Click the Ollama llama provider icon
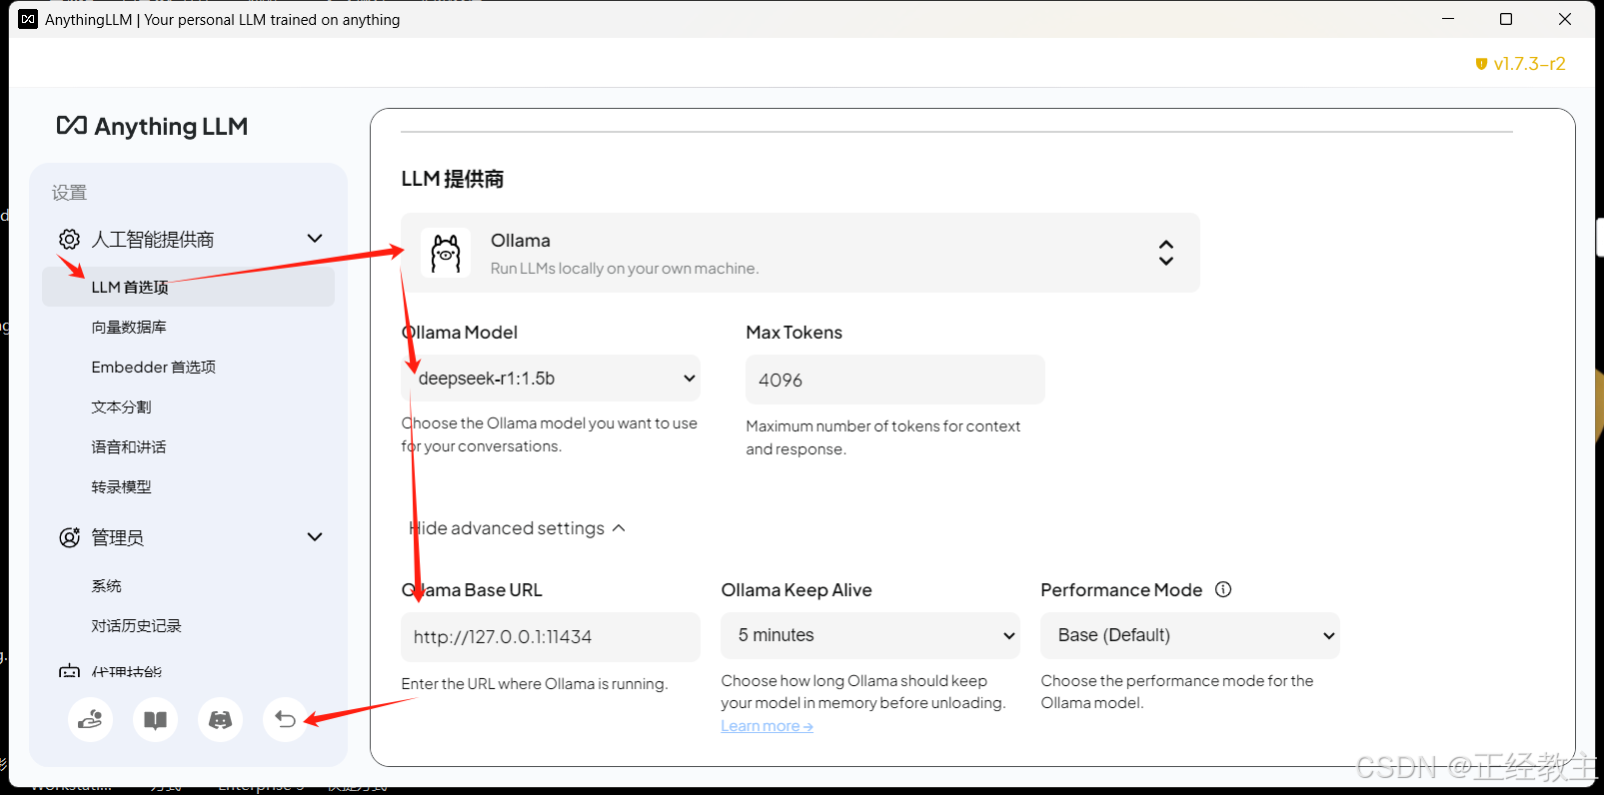Viewport: 1604px width, 795px height. 446,253
